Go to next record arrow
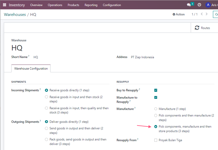Viewport: 218px width, 150px height. coord(207,14)
